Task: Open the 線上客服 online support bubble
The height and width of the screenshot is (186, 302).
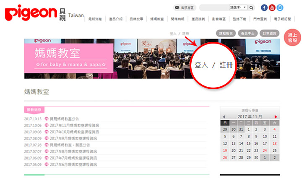Action: (x=292, y=38)
